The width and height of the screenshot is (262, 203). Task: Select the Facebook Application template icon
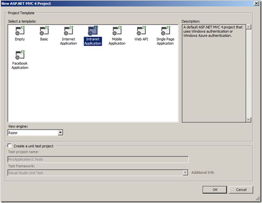coord(20,55)
